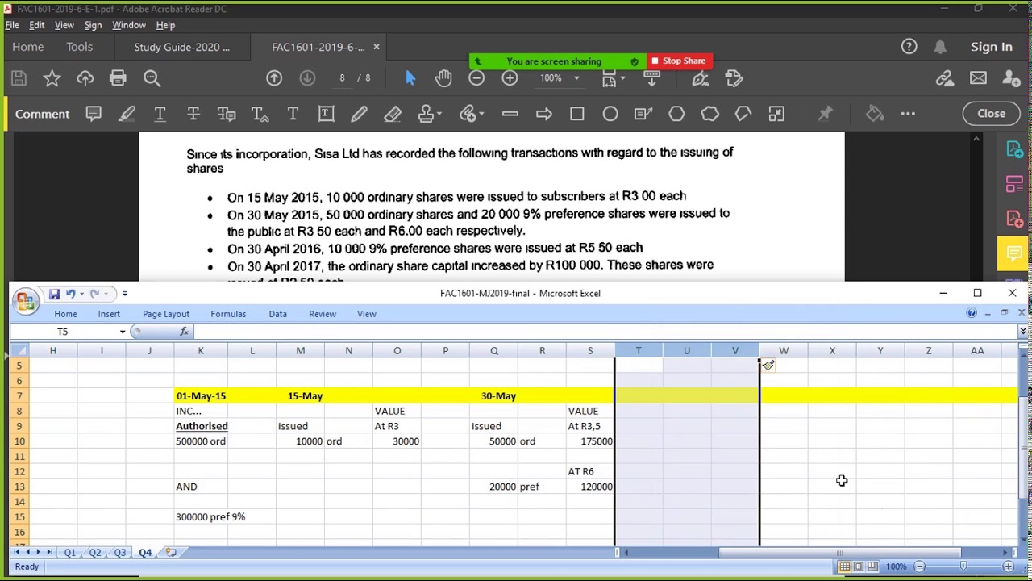Pick the oval drawing tool

(610, 114)
